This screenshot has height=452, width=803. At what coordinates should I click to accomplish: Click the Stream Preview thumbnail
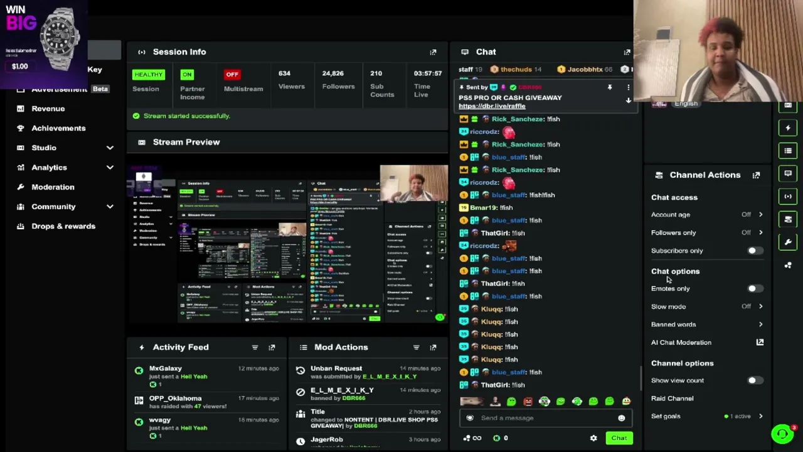point(287,244)
